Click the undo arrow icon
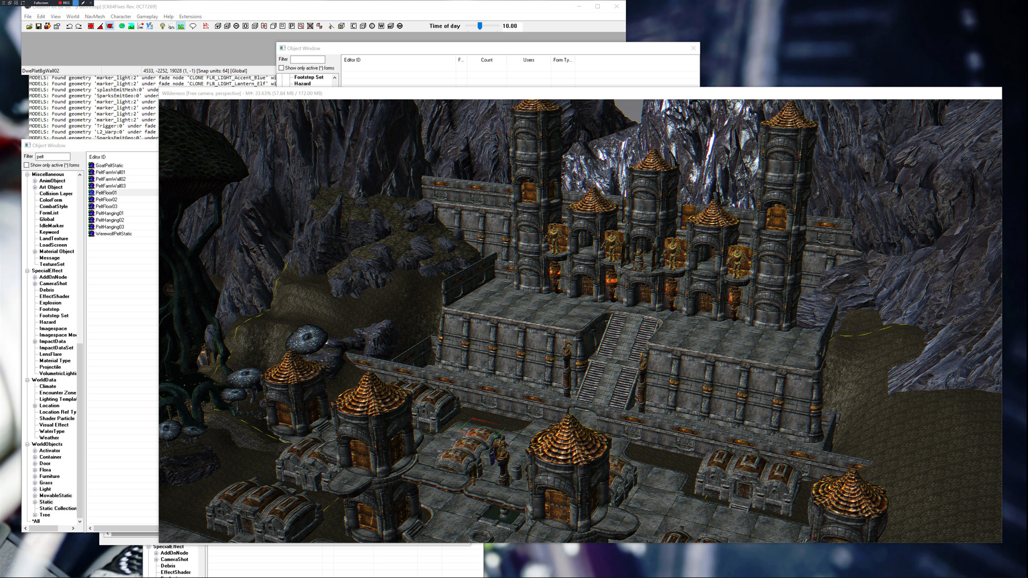Viewport: 1028px width, 578px height. (69, 26)
